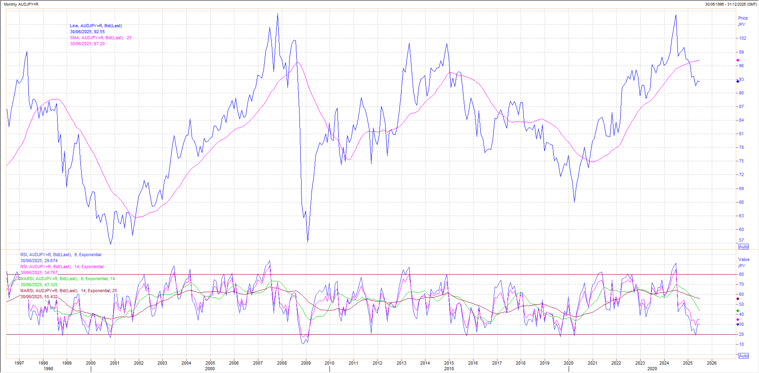Click the SMA value '30/06/2025, 97.20'

(87, 44)
